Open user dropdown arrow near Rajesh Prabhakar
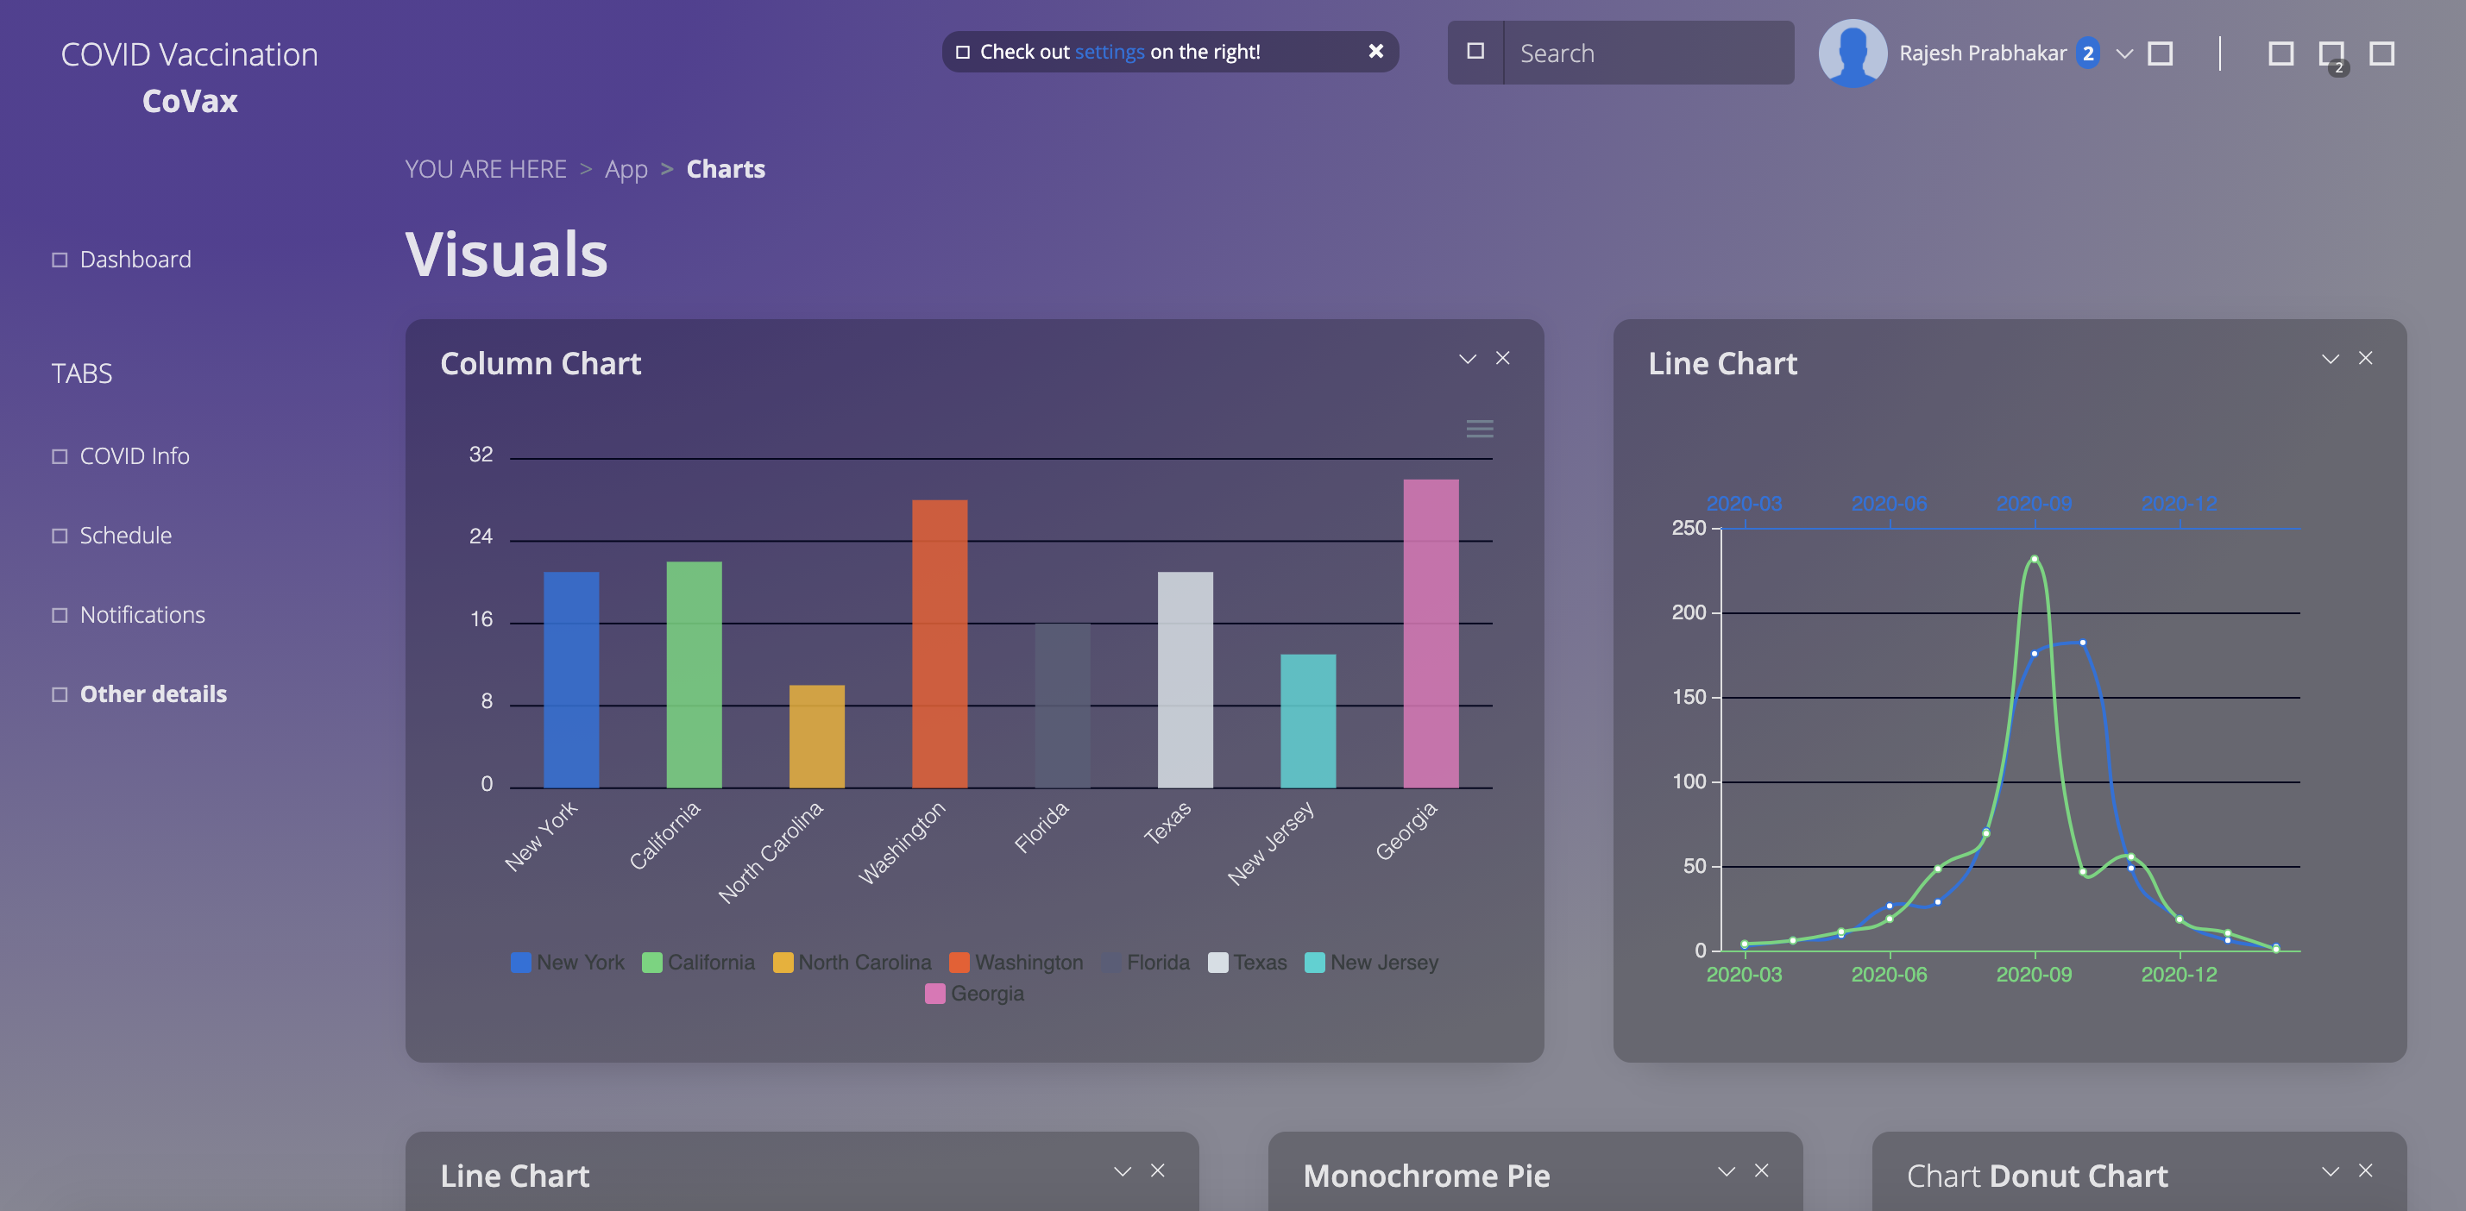 [x=2124, y=53]
